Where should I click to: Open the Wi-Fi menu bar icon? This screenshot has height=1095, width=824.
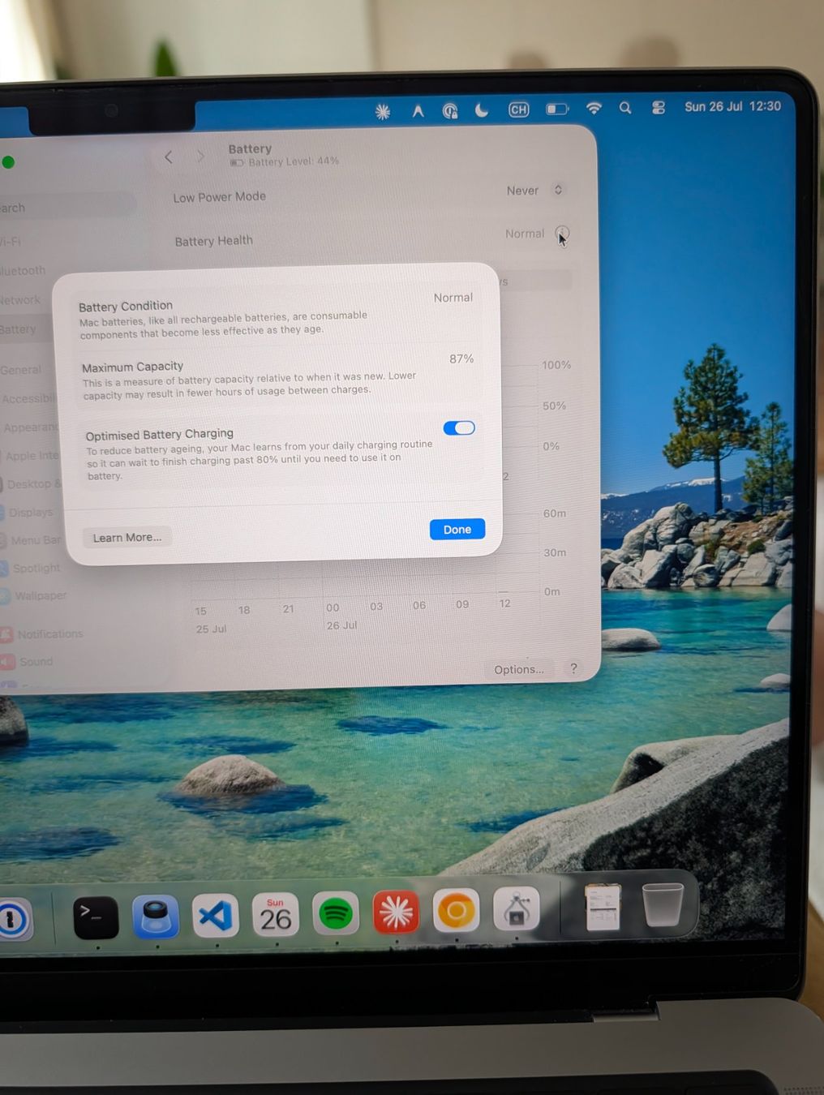pos(594,108)
